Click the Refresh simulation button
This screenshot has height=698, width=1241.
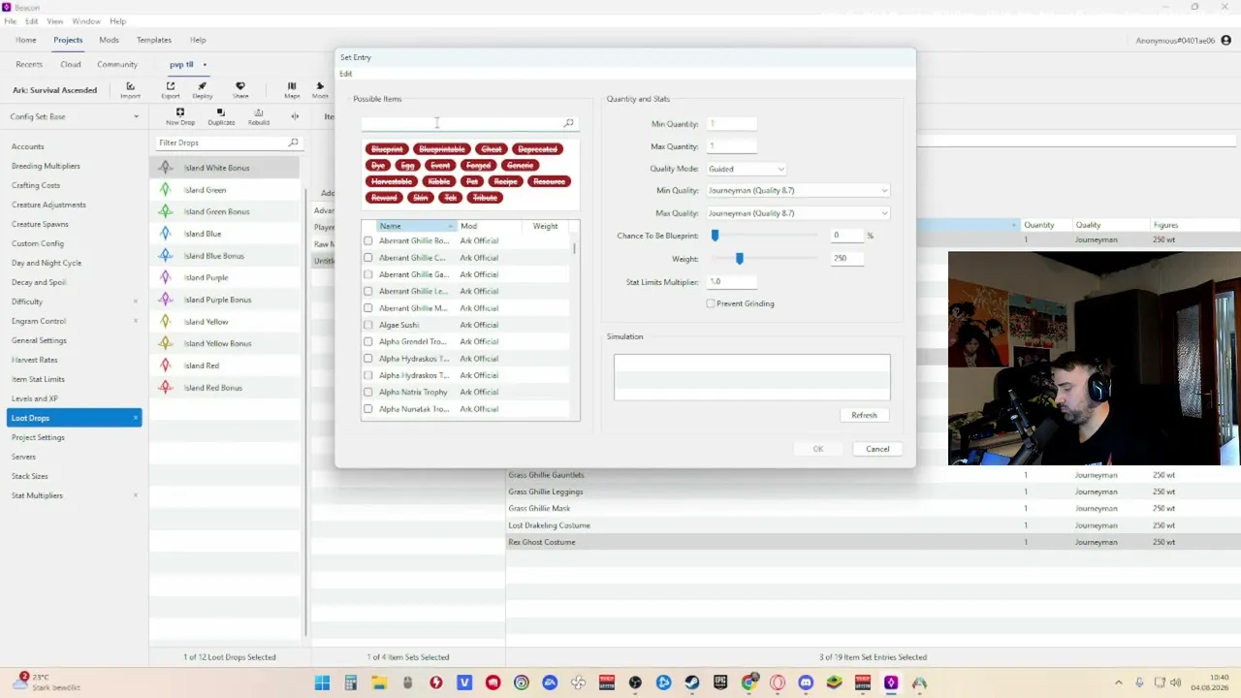pyautogui.click(x=864, y=415)
